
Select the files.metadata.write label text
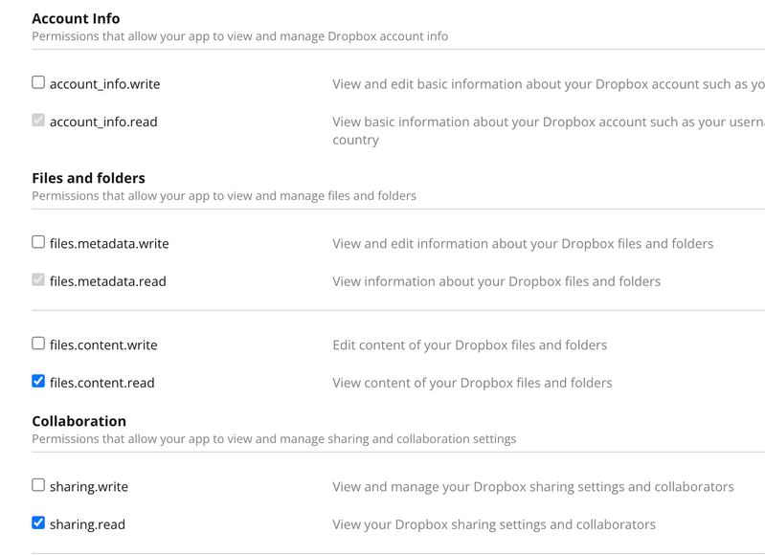109,244
